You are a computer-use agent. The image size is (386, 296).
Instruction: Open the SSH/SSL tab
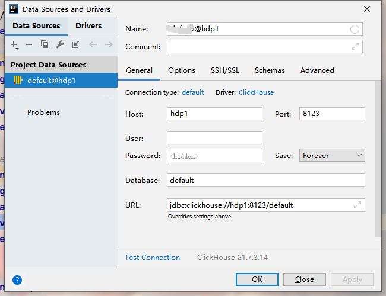tap(225, 70)
